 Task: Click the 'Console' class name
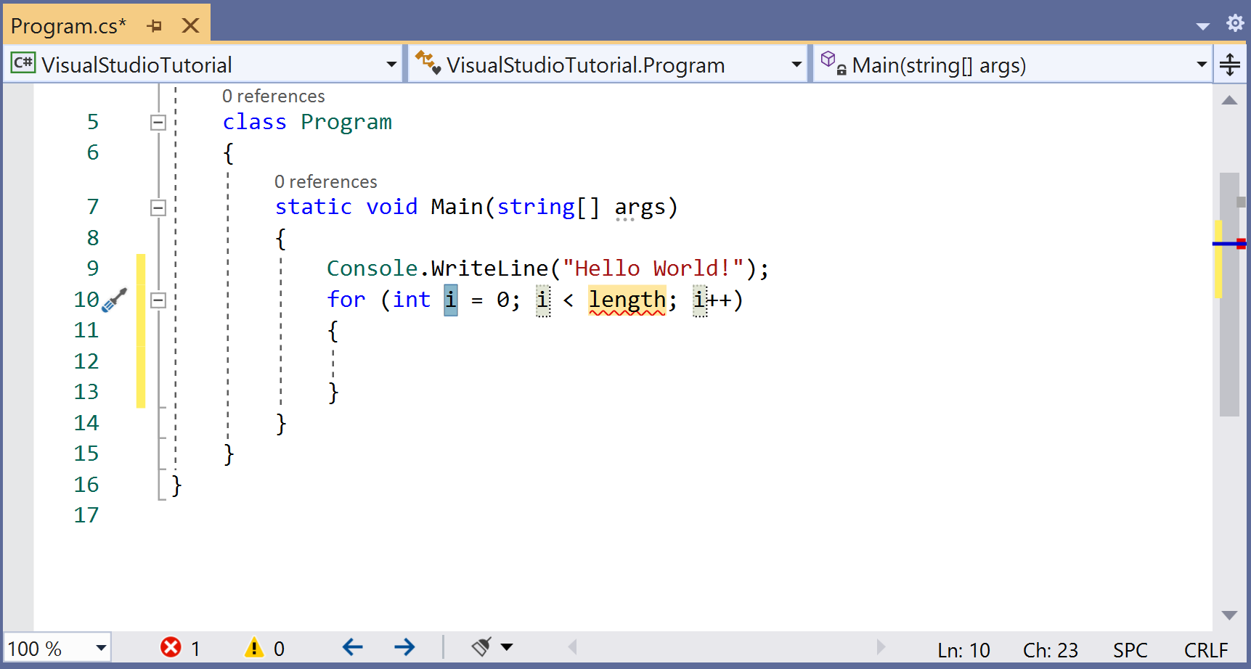(x=372, y=268)
